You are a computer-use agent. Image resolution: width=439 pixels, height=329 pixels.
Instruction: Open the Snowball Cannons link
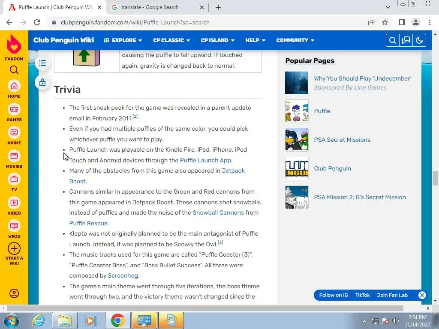click(218, 212)
